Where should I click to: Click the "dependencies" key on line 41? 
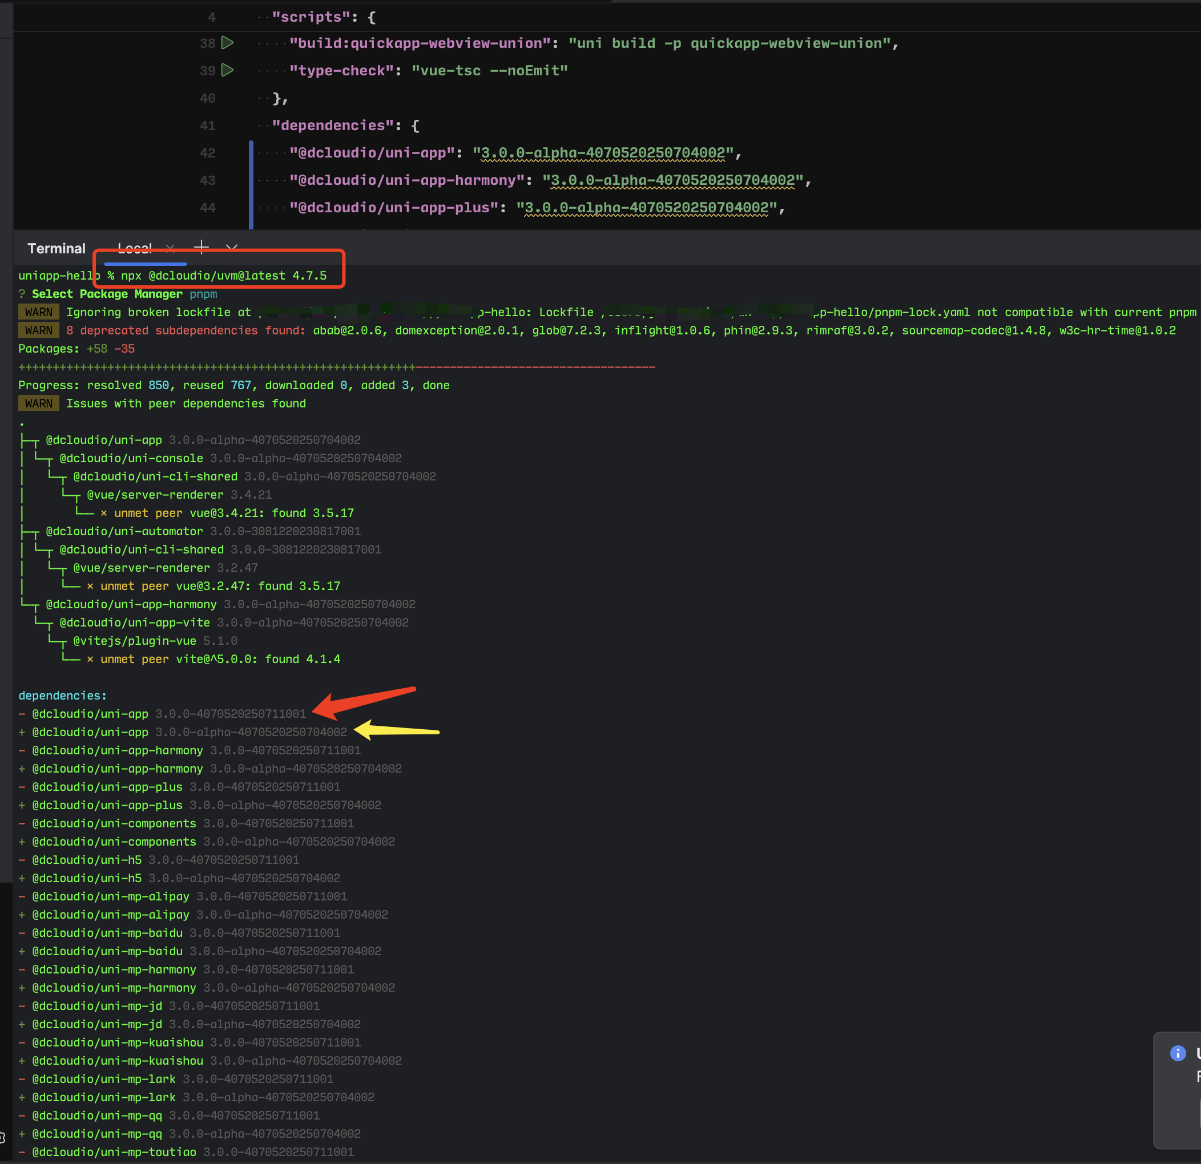coord(333,126)
